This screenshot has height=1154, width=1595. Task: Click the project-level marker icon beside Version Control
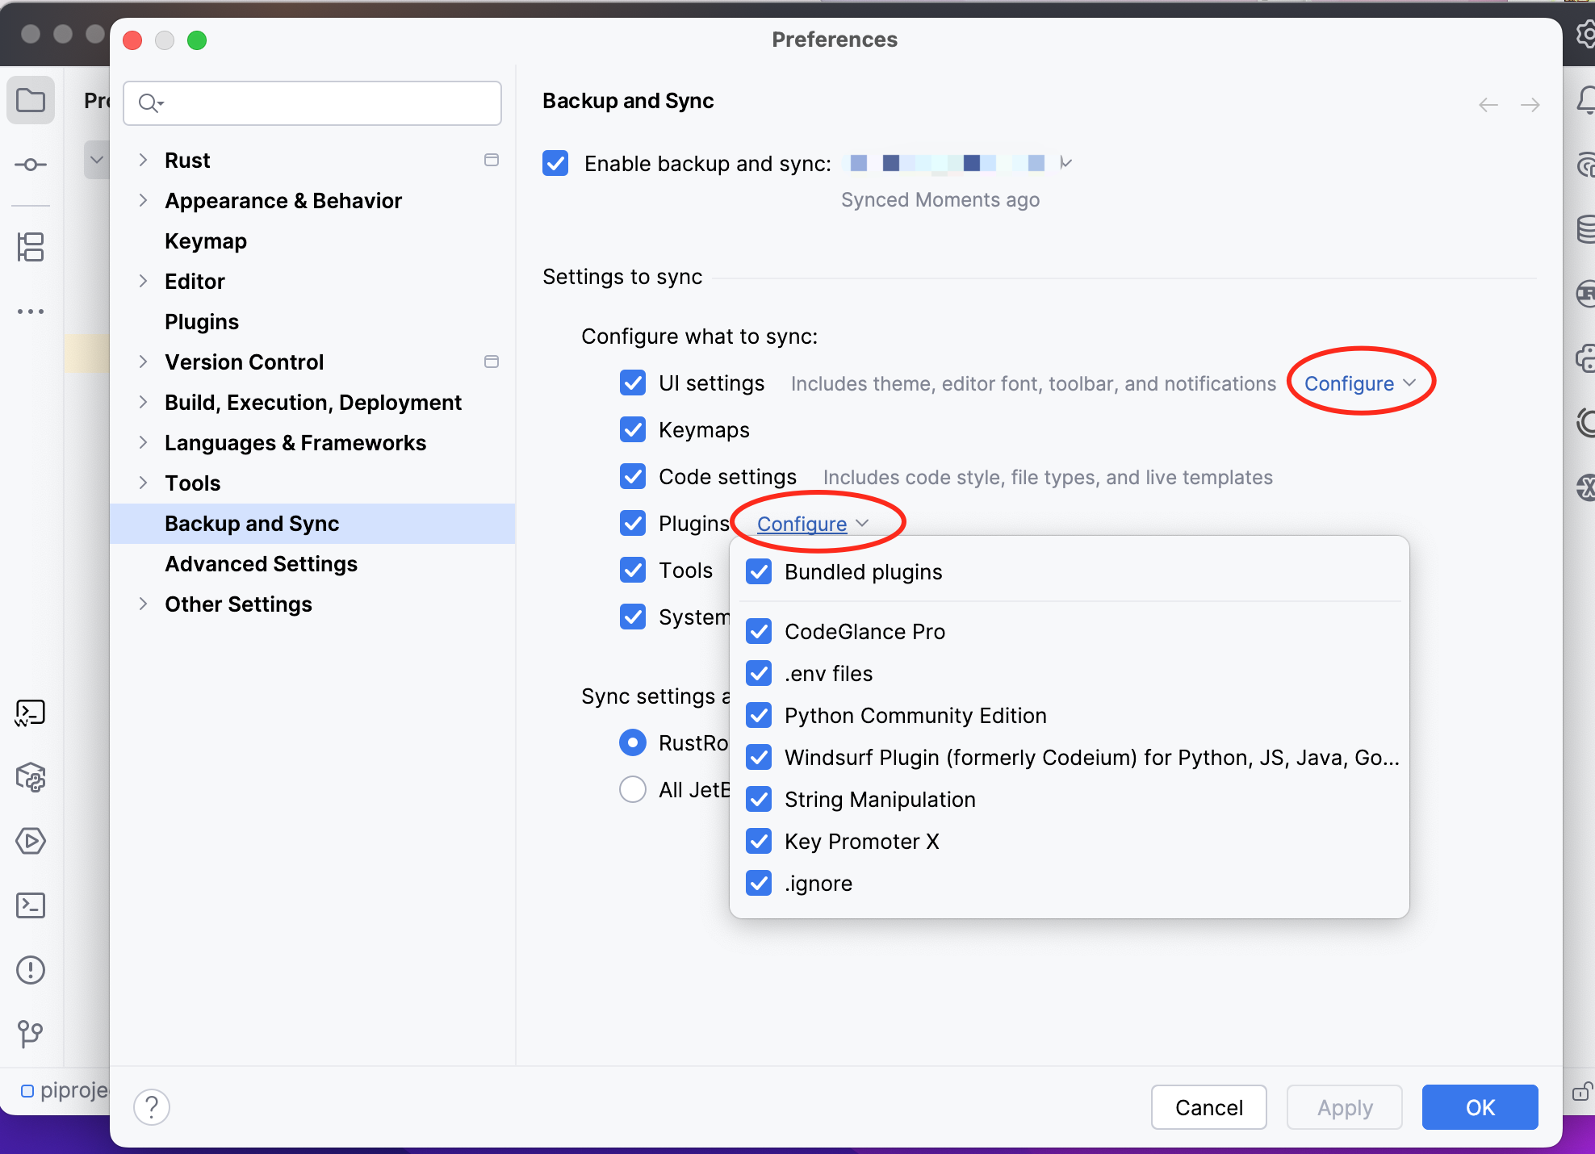click(x=491, y=362)
